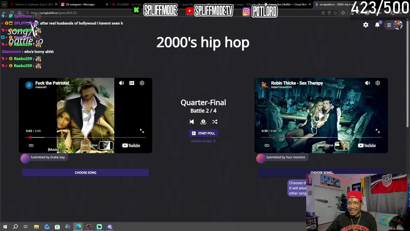Expand the poll Length: 60 sec. dropdown
Image resolution: width=410 pixels, height=231 pixels.
coord(203,141)
